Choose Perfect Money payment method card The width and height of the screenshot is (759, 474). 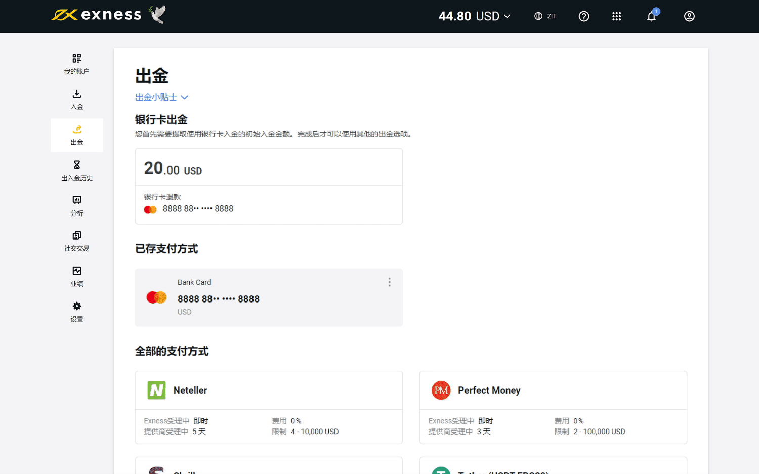[553, 407]
